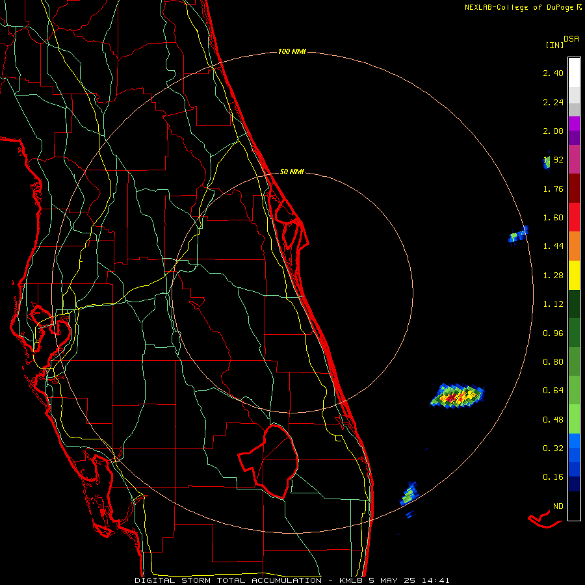585x585 pixels.
Task: Click the 2.40 legend value
Action: point(553,73)
